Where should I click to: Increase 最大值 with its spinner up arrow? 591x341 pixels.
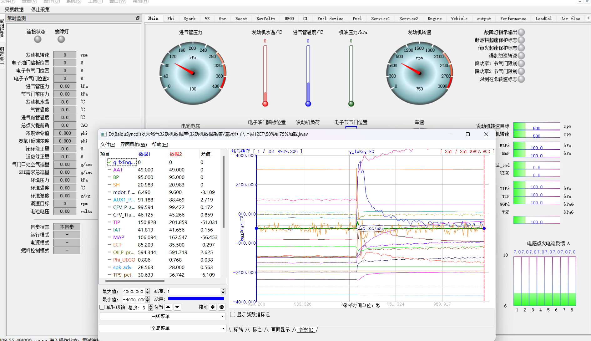click(148, 290)
